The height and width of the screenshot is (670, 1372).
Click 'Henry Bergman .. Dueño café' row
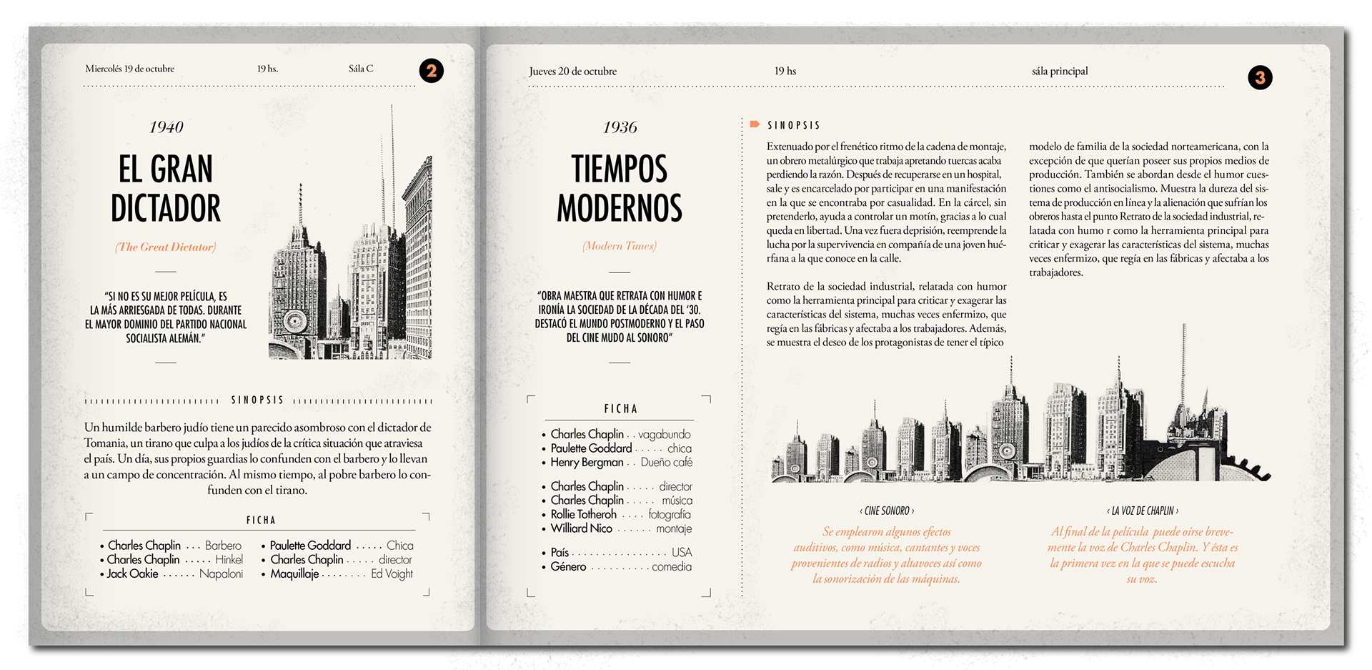click(x=617, y=463)
